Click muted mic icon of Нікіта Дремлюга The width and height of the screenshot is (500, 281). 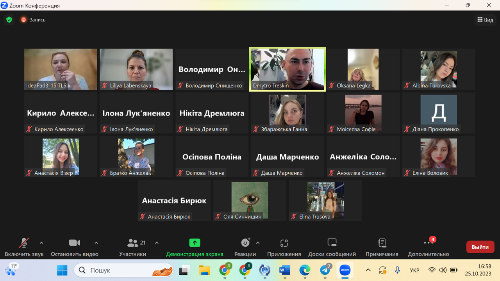pos(180,129)
